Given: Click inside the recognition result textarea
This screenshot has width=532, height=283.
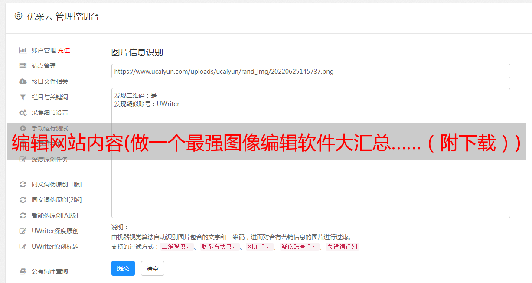Looking at the screenshot, I should coord(310,153).
